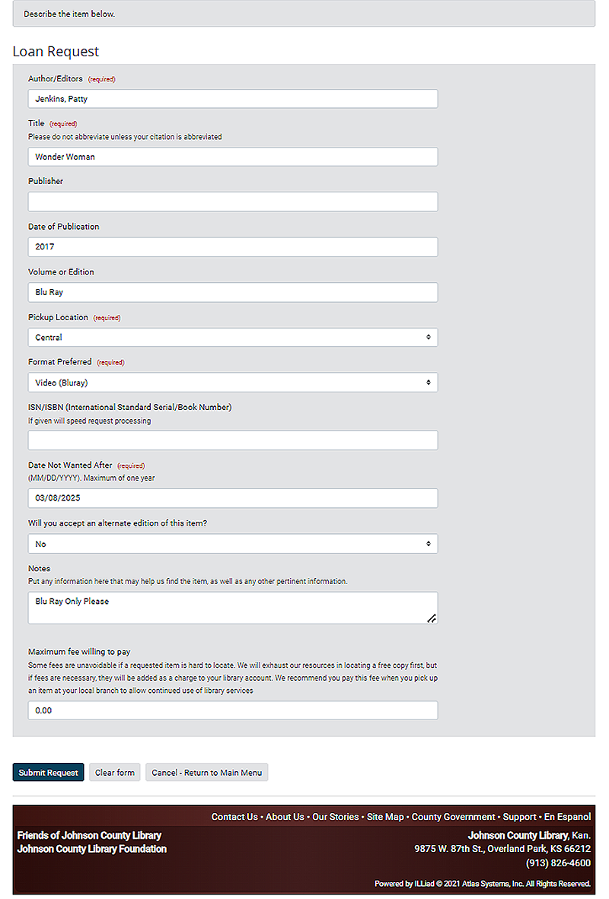The height and width of the screenshot is (899, 609).
Task: Visit Friends of Johnson County Library link
Action: pyautogui.click(x=89, y=835)
